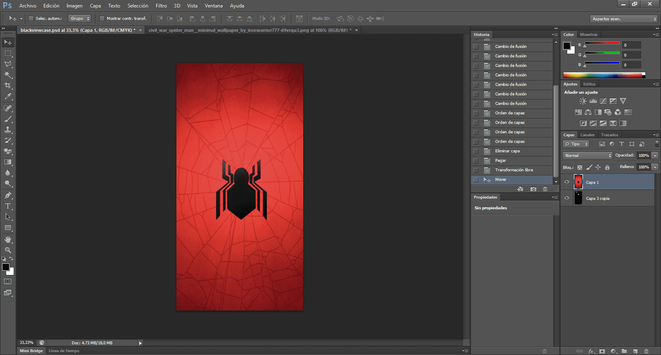Set history brush source at Transformación libre
Screen dimensions: 661x355
pos(476,170)
